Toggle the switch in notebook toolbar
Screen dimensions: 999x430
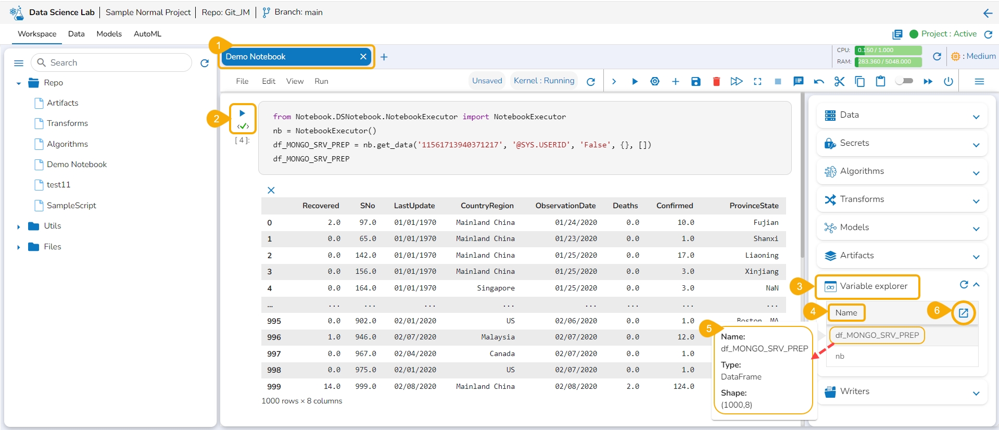coord(904,81)
